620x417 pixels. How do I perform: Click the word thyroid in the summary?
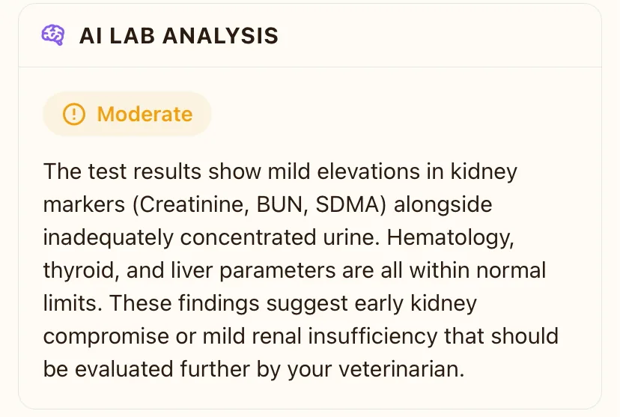82,271
